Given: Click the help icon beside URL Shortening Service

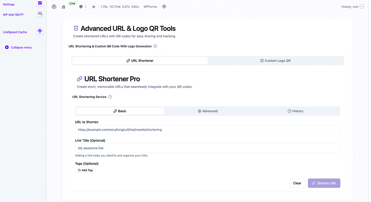Looking at the screenshot, I should pyautogui.click(x=110, y=97).
